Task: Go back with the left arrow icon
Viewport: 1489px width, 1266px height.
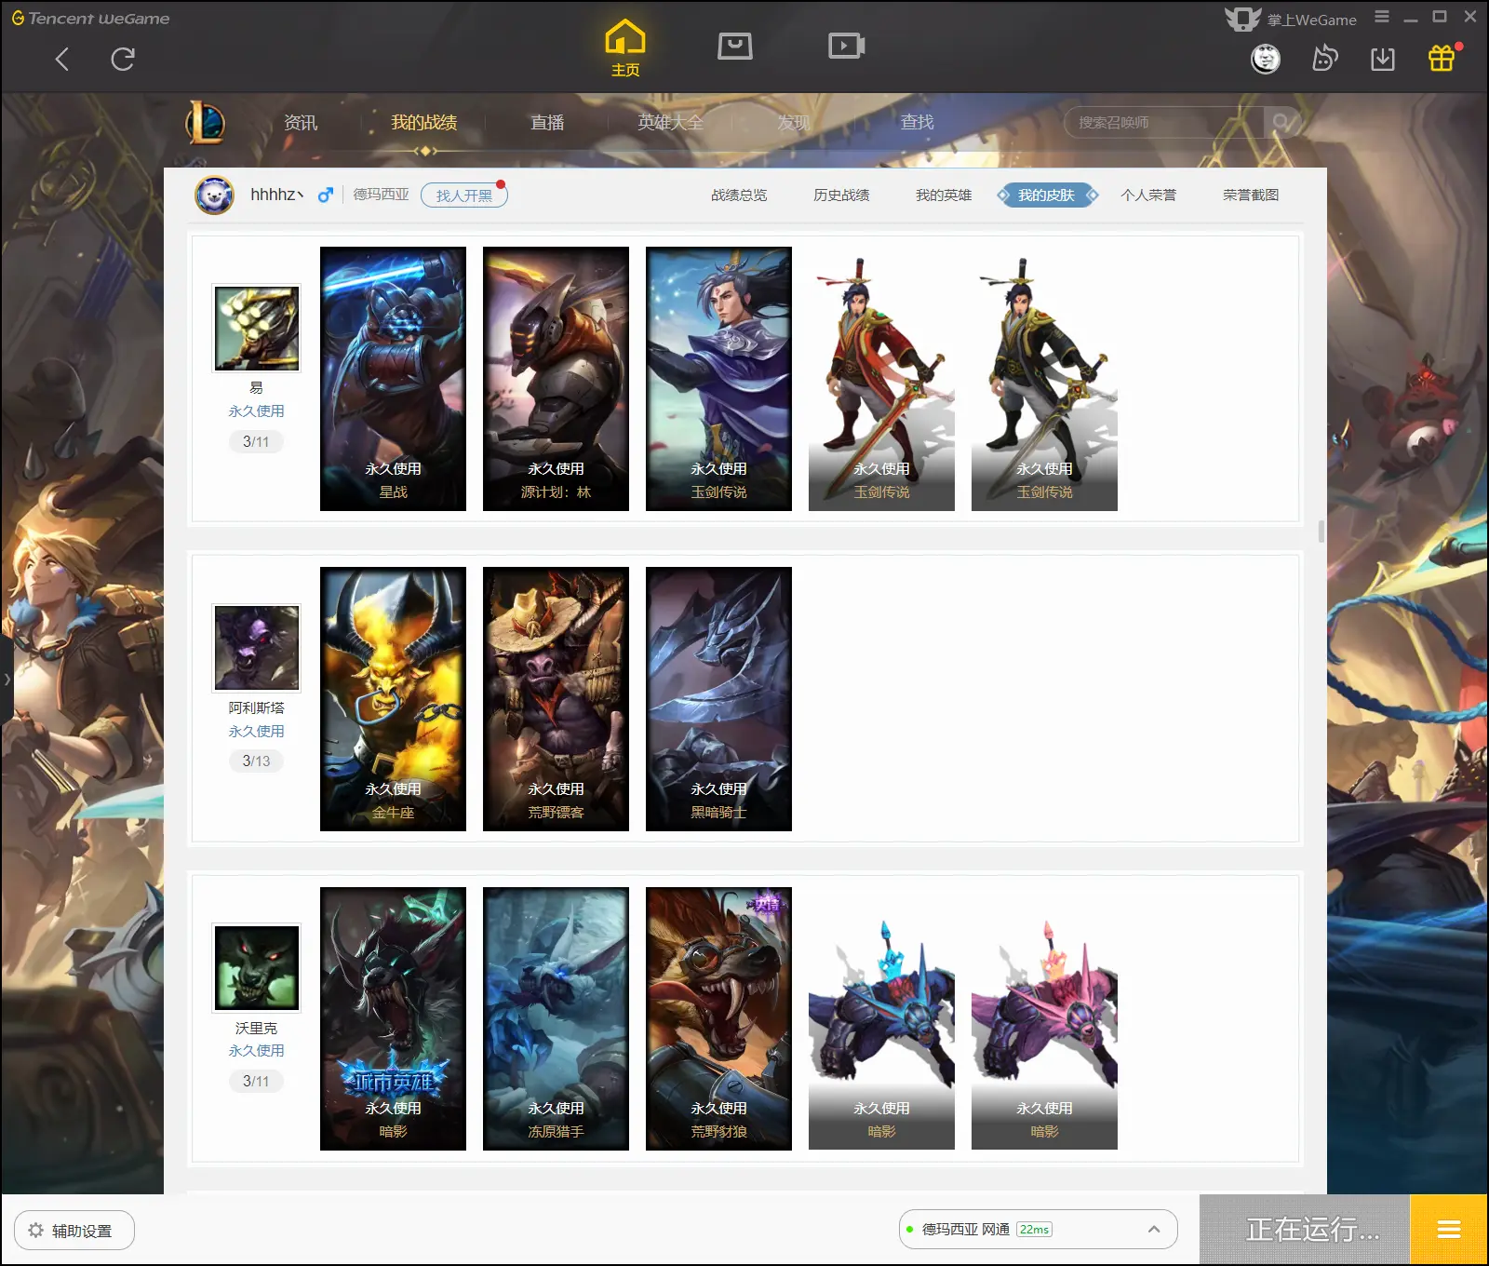Action: pyautogui.click(x=62, y=60)
